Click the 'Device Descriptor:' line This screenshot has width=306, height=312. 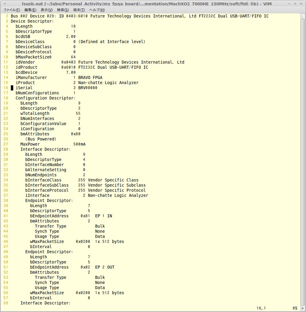click(32, 21)
